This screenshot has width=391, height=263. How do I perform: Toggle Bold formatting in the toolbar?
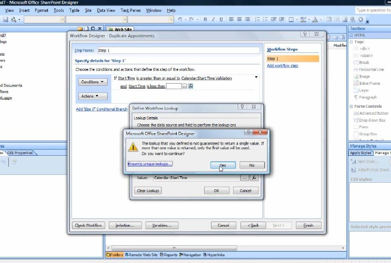coord(205,20)
